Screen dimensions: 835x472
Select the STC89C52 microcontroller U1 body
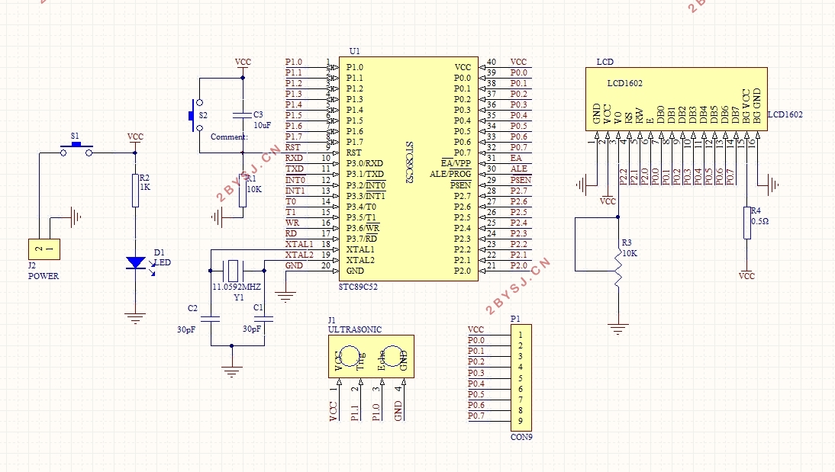[408, 169]
